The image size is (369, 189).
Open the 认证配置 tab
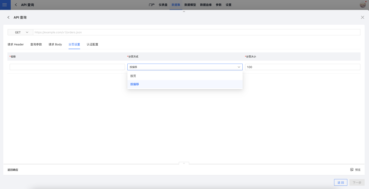click(x=92, y=45)
